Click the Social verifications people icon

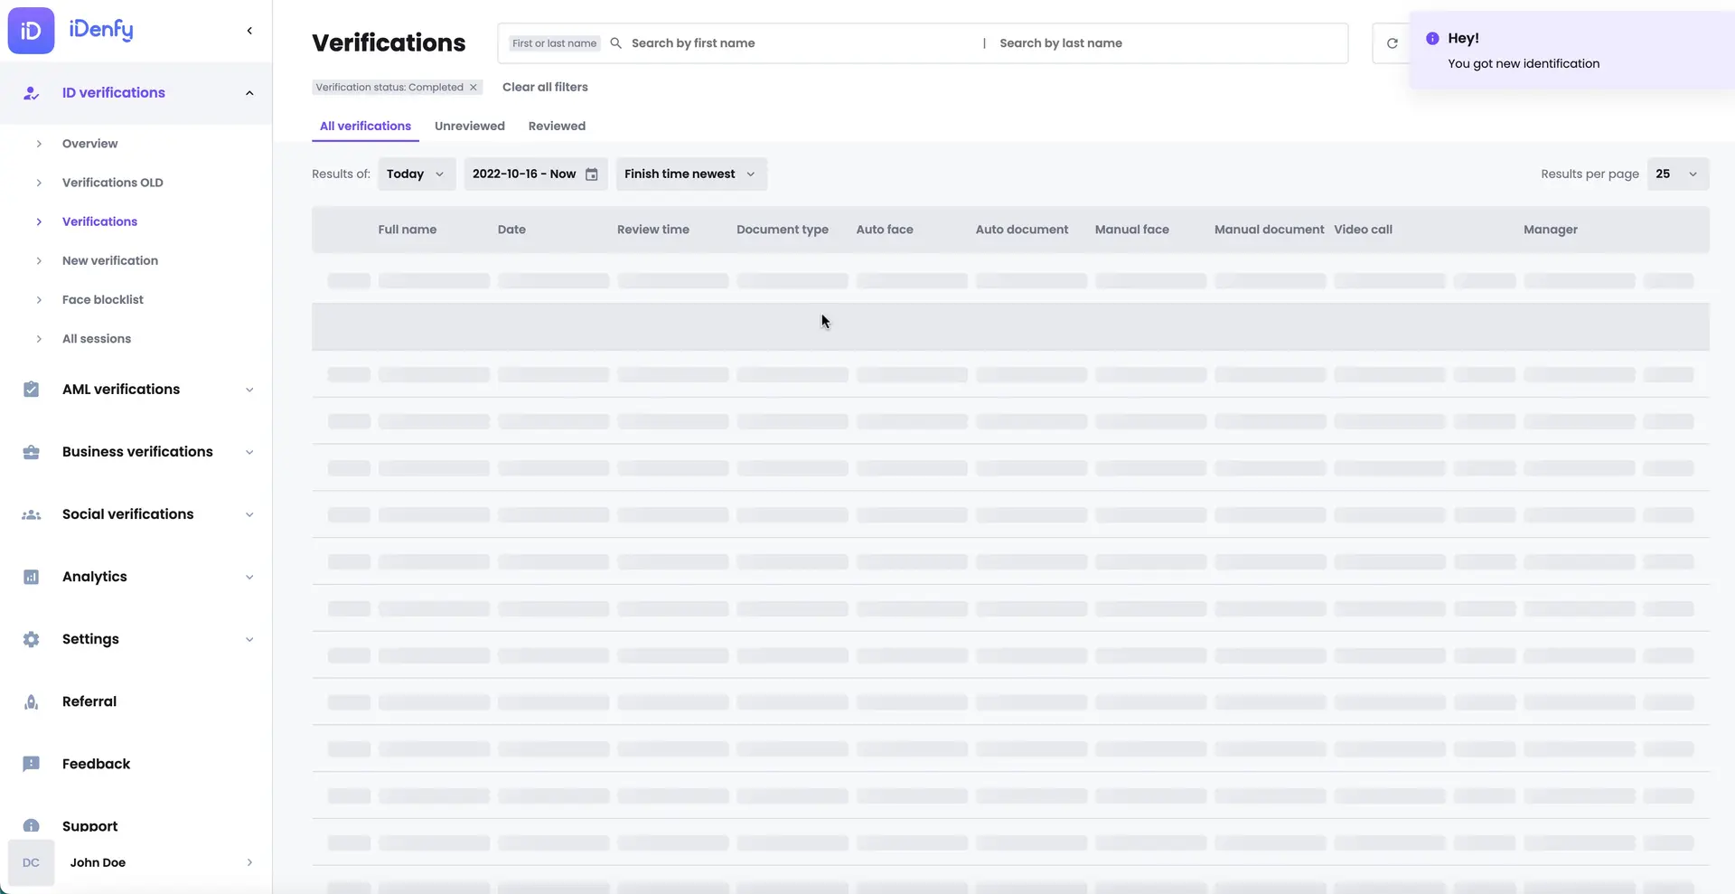pyautogui.click(x=31, y=514)
